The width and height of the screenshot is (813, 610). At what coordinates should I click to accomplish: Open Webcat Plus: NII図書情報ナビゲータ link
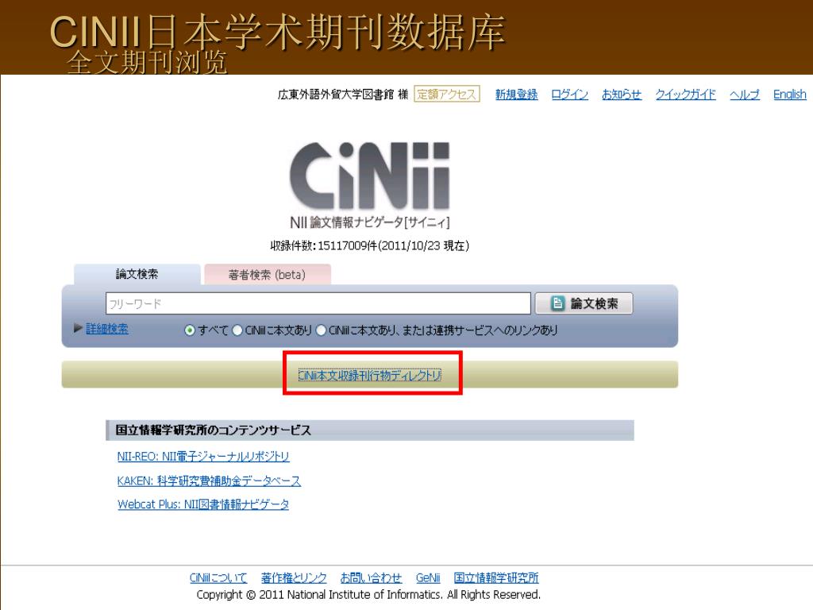point(203,504)
